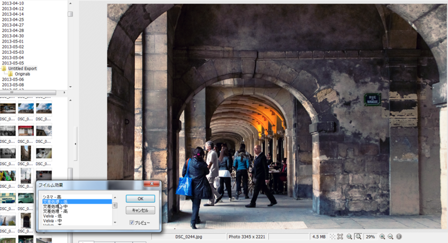Select the yellow shopfront thumbnail
The height and width of the screenshot is (243, 448).
coord(8,198)
